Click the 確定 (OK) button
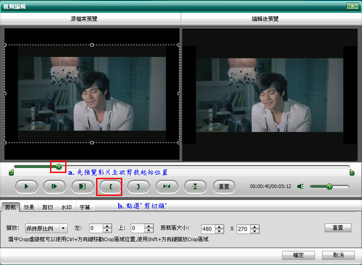This screenshot has height=265, width=362. (298, 255)
